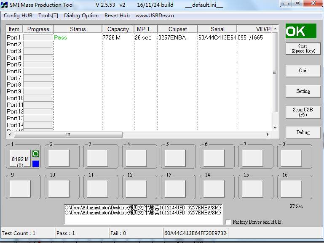Viewport: 324px width, 243px height.
Task: Select the Port 9 row
Action: pyautogui.click(x=139, y=91)
